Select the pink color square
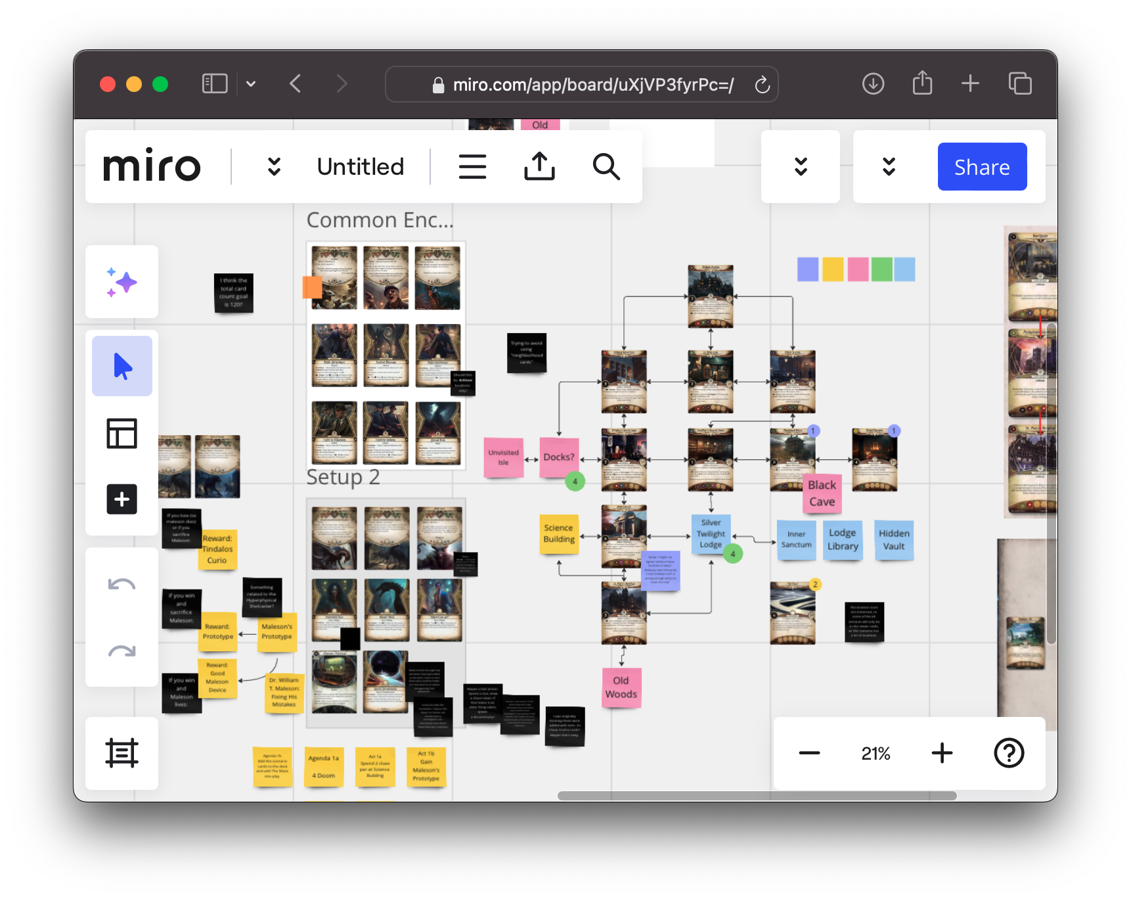Screen dimensions: 1131x899 coord(858,269)
